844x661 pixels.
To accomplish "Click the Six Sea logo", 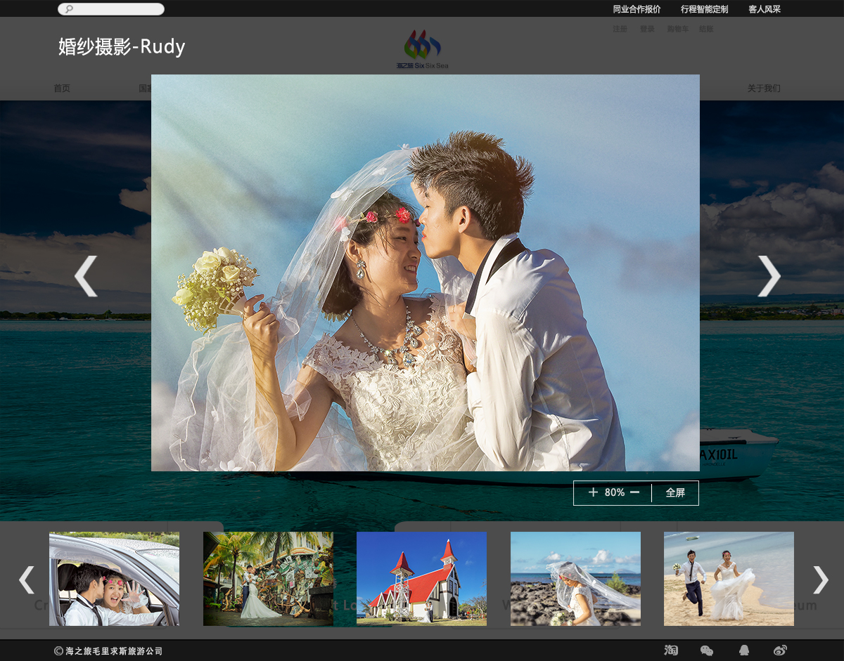I will 422,49.
